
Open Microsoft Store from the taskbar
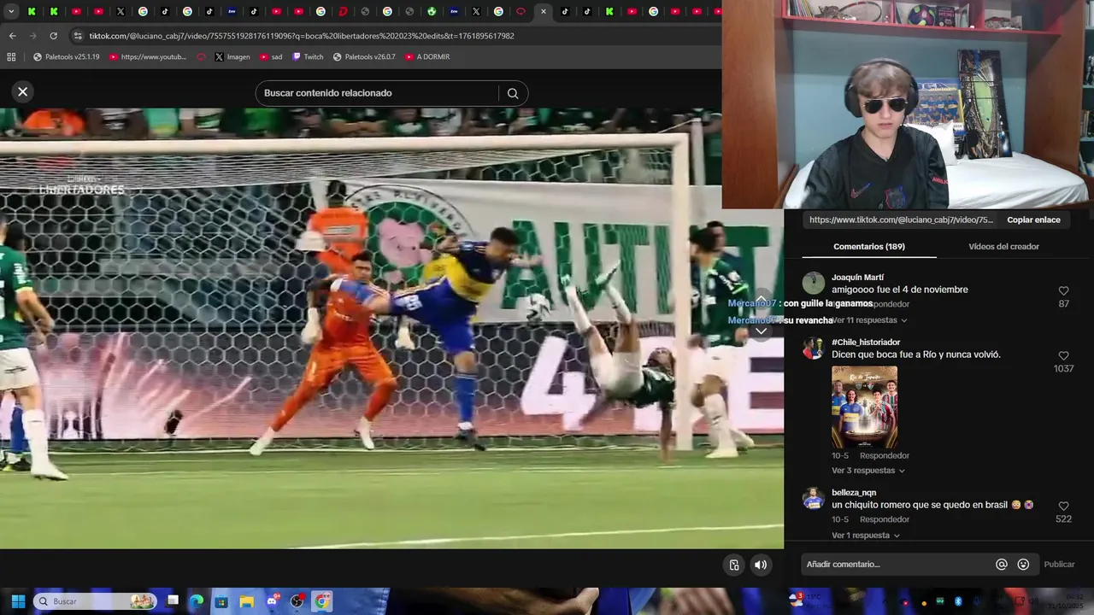click(221, 601)
